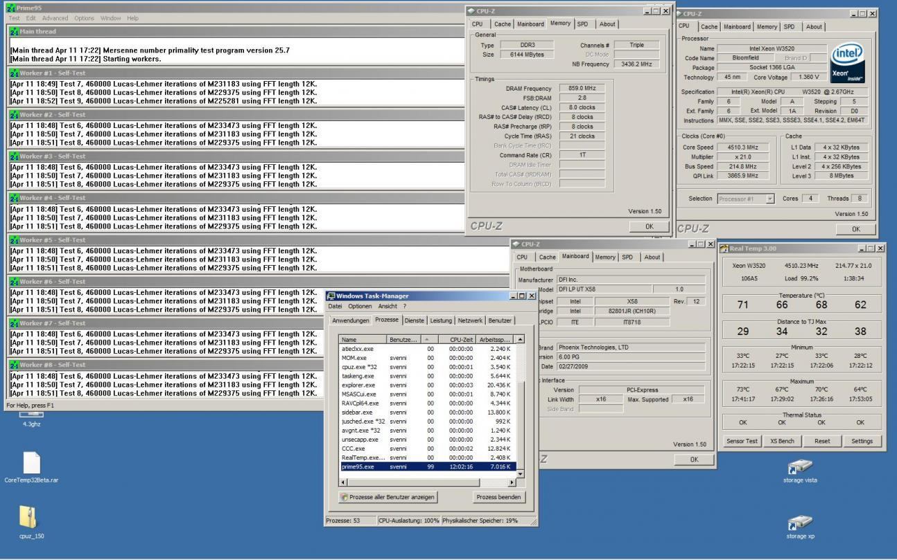Image resolution: width=897 pixels, height=560 pixels.
Task: Select the cpuz.exe *32 process row
Action: [427, 367]
